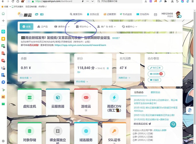196x144 pixels.
Task: Open sidebar settings gear at bottom
Action: (3, 141)
